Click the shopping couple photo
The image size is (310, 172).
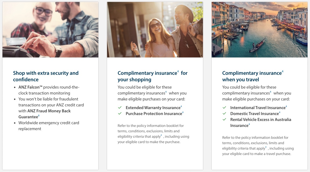155,30
